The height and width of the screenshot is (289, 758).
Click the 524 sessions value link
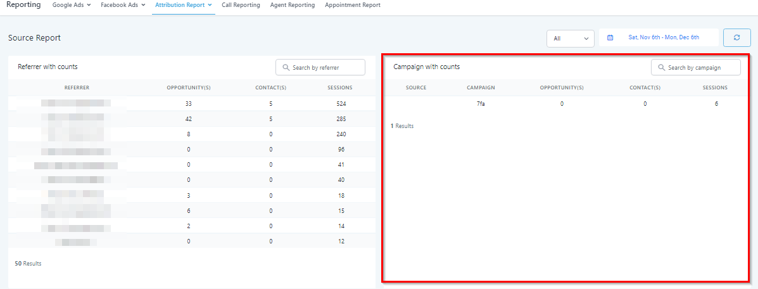341,103
